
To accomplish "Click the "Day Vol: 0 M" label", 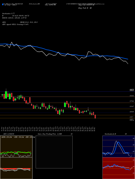I will click(x=85, y=8).
